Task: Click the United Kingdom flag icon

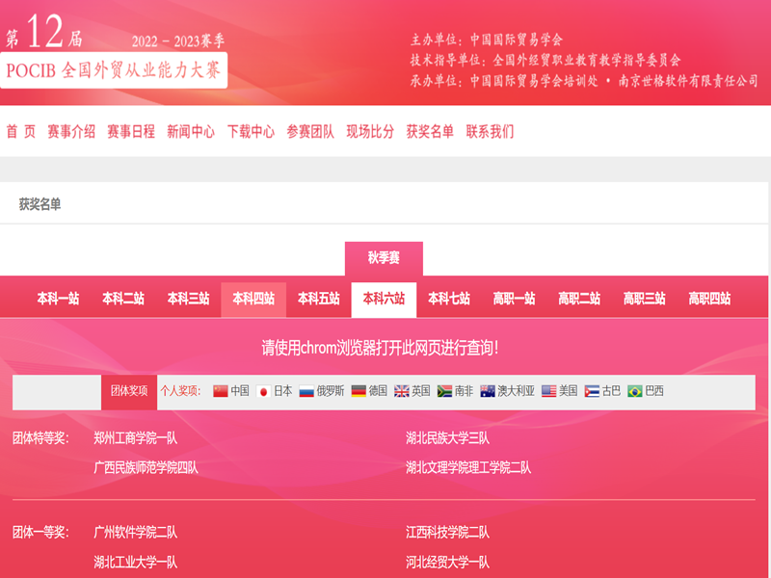Action: coord(402,391)
